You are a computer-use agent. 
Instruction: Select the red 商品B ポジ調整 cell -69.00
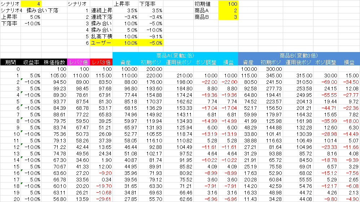(326, 82)
